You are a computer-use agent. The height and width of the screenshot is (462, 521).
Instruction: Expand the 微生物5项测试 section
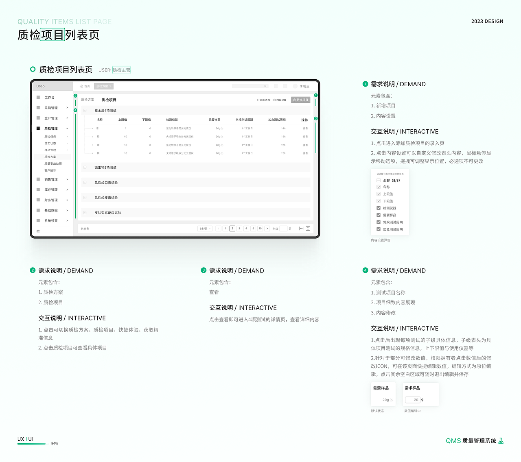point(85,167)
